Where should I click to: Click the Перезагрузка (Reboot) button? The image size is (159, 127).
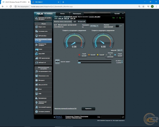tap(77, 13)
